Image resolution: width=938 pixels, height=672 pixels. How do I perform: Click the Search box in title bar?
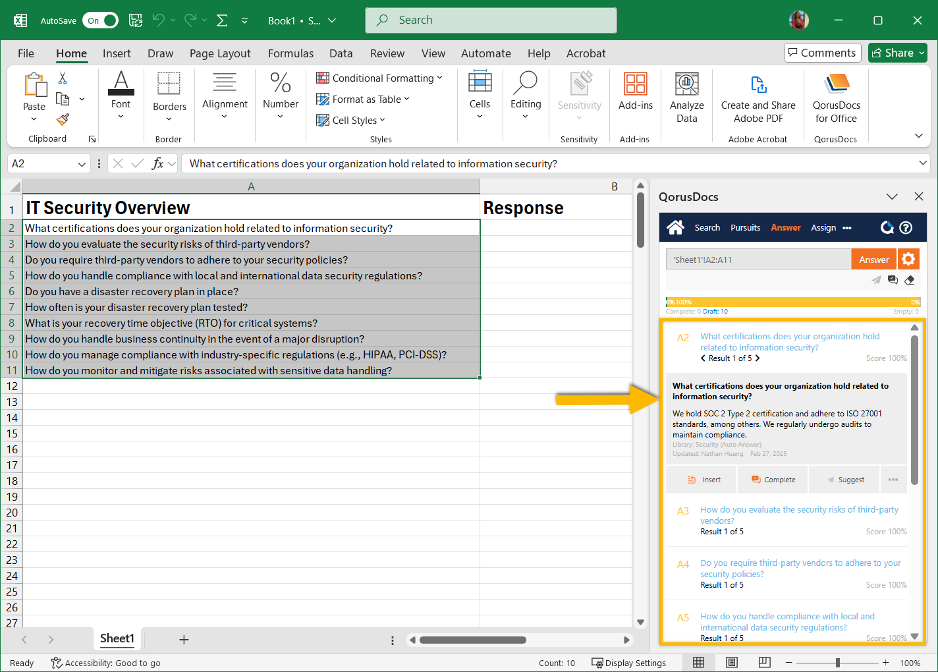(491, 20)
